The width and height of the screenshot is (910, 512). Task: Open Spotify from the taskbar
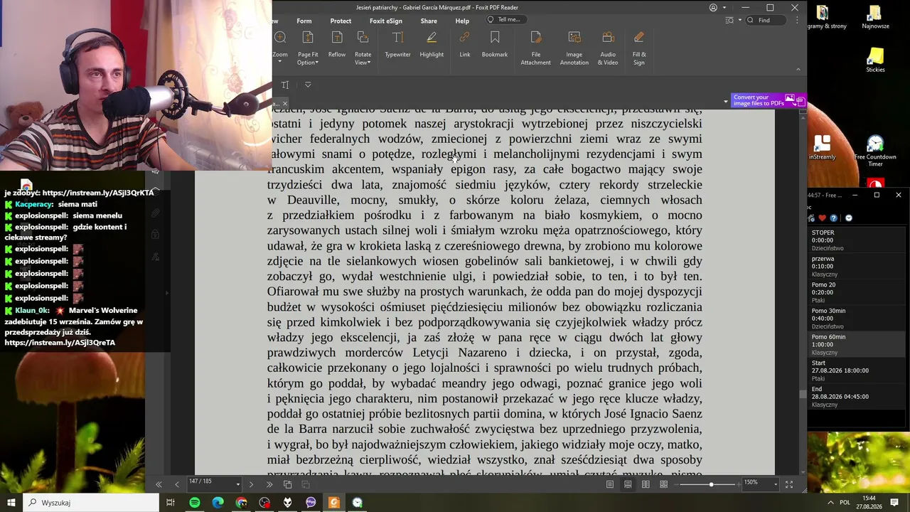[194, 503]
